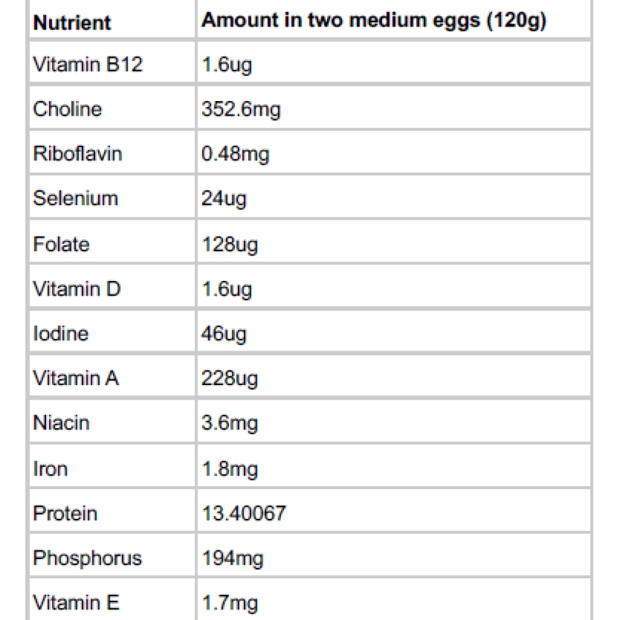The width and height of the screenshot is (620, 620).
Task: Select the Choline nutrient cell
Action: click(x=67, y=109)
